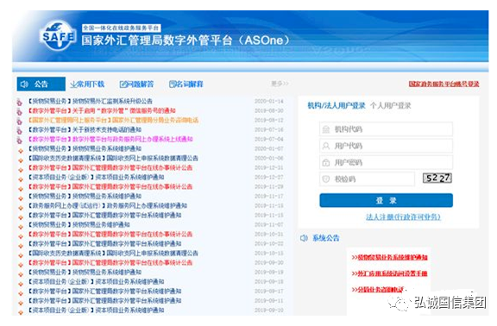Open 货物贸易业务维护通知 dated 2019-11-07
Screen dimensions: 497x326
tap(79, 224)
